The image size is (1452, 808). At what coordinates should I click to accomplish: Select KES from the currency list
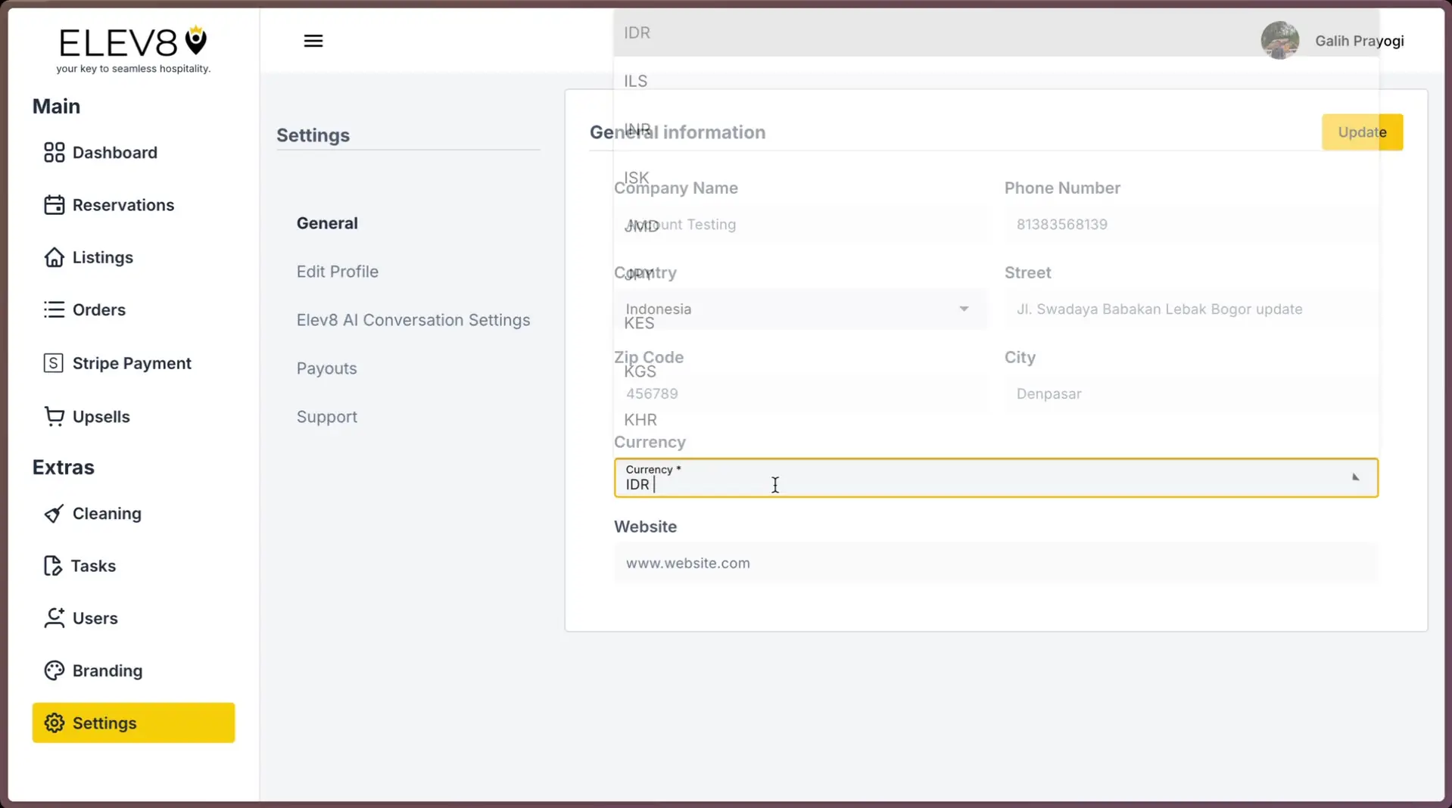[x=638, y=322]
